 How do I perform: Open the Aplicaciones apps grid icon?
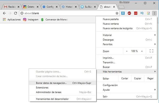pos(4,20)
